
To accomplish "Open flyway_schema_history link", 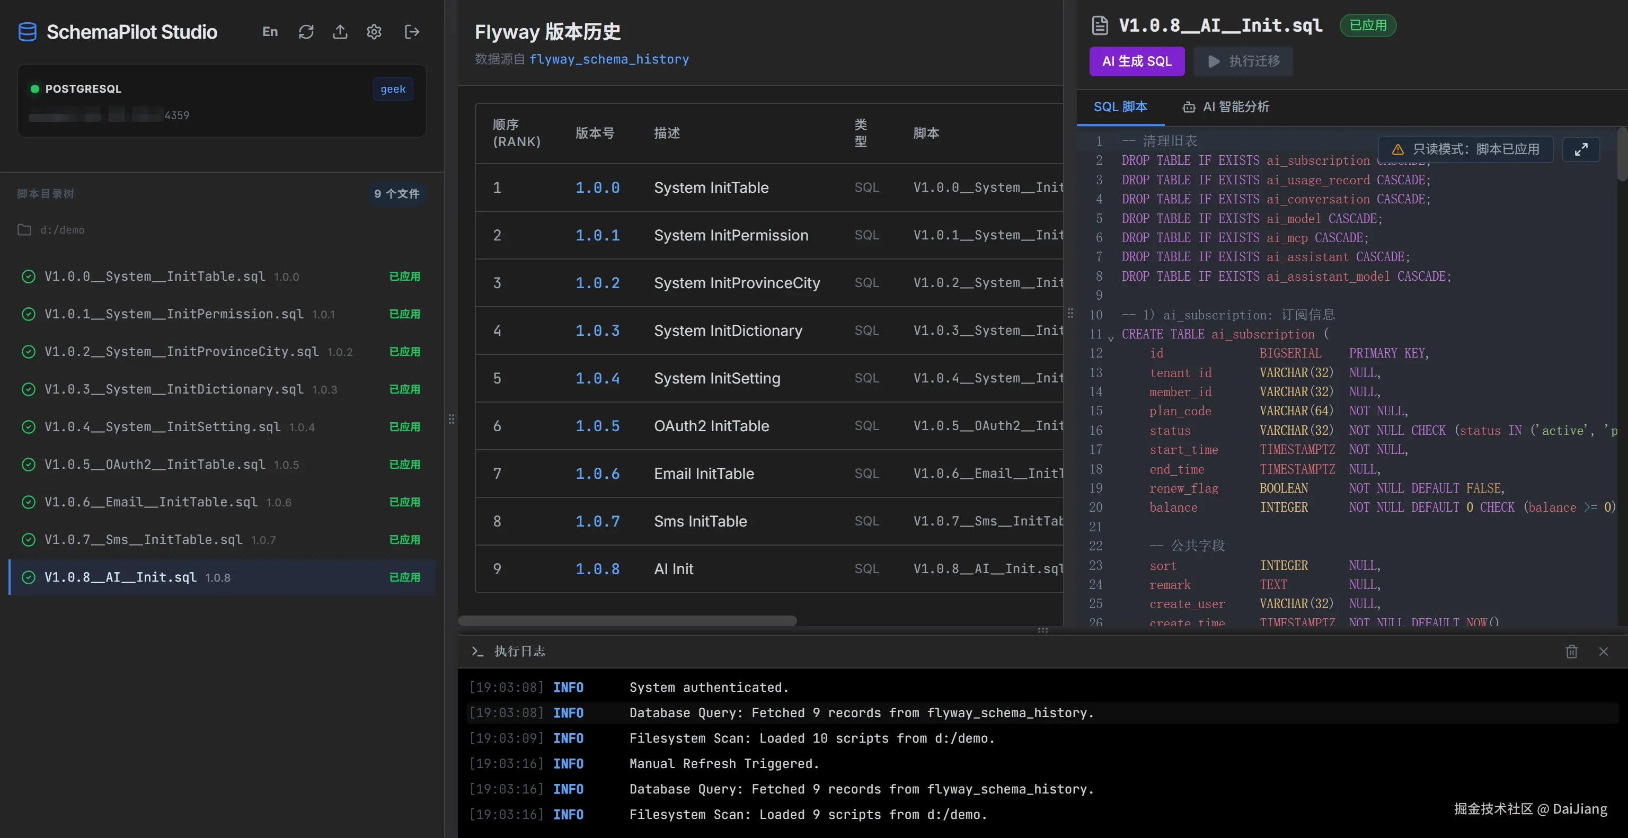I will (608, 59).
